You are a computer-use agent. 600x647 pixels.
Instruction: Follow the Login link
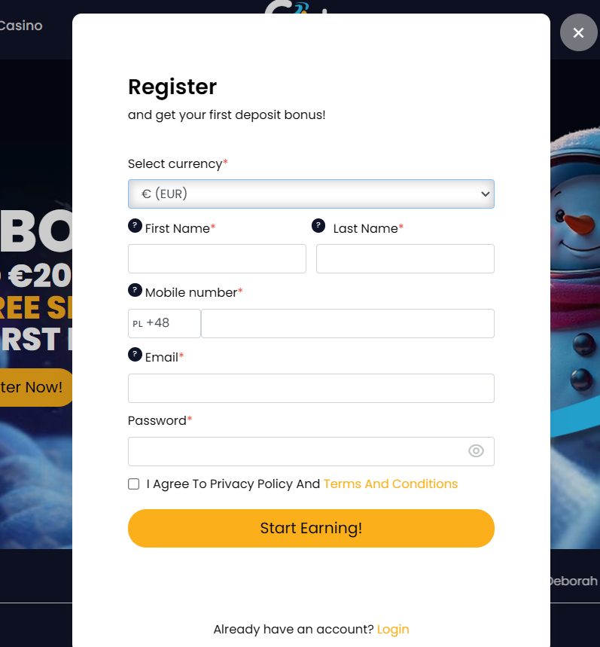(393, 629)
